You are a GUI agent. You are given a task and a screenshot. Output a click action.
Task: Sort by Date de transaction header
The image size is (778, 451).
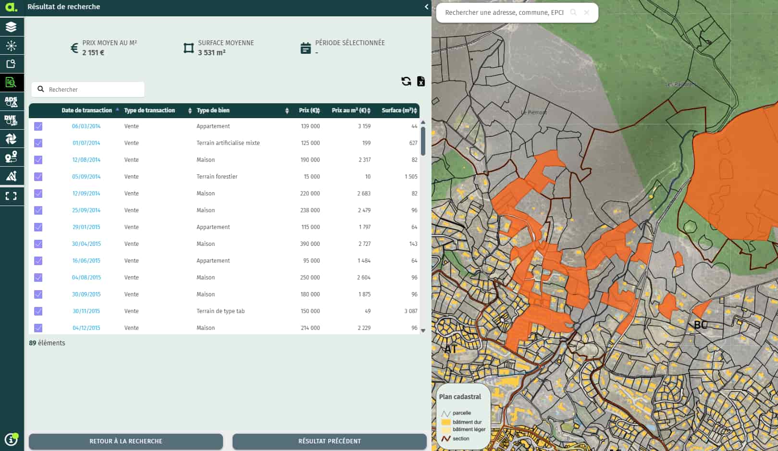coord(86,110)
